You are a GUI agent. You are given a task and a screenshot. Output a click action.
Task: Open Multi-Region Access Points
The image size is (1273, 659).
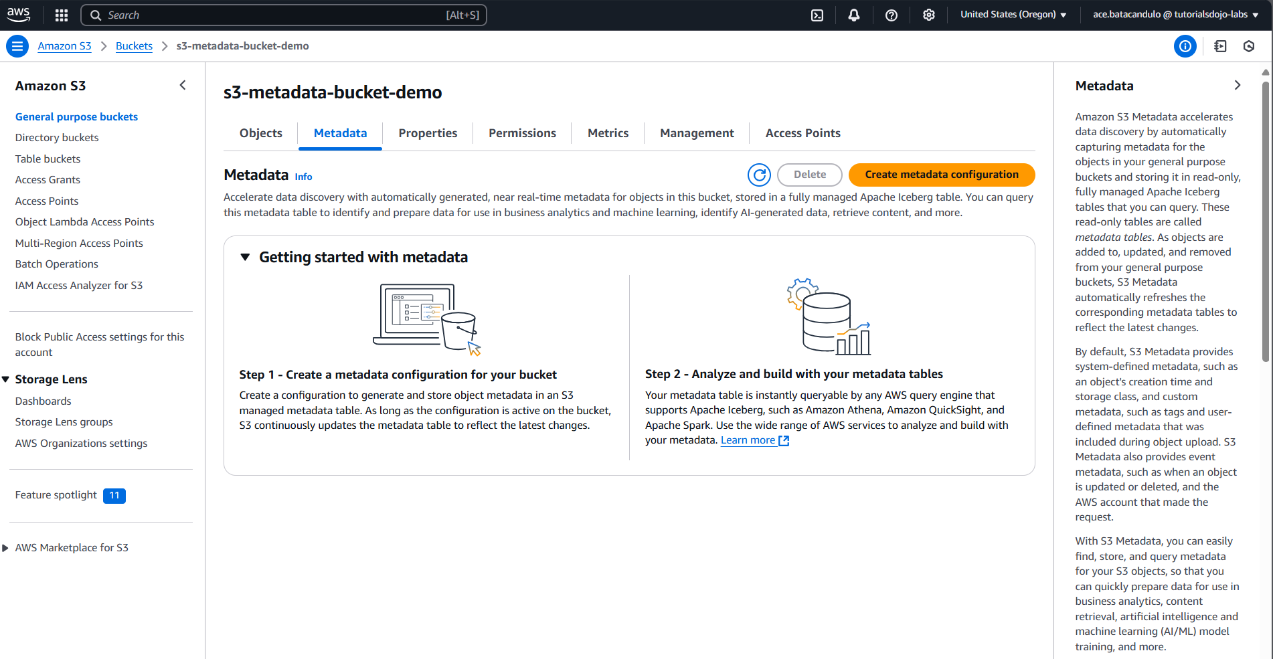click(x=79, y=244)
